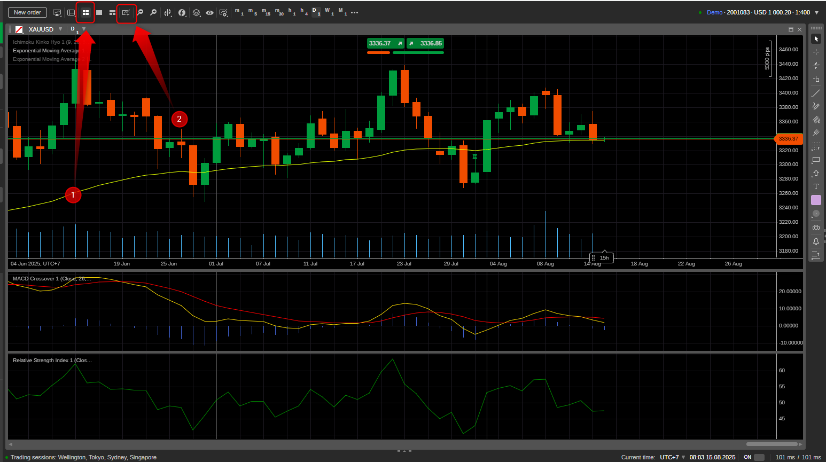The image size is (826, 462).
Task: Switch to multi-chart mode
Action: pyautogui.click(x=85, y=12)
